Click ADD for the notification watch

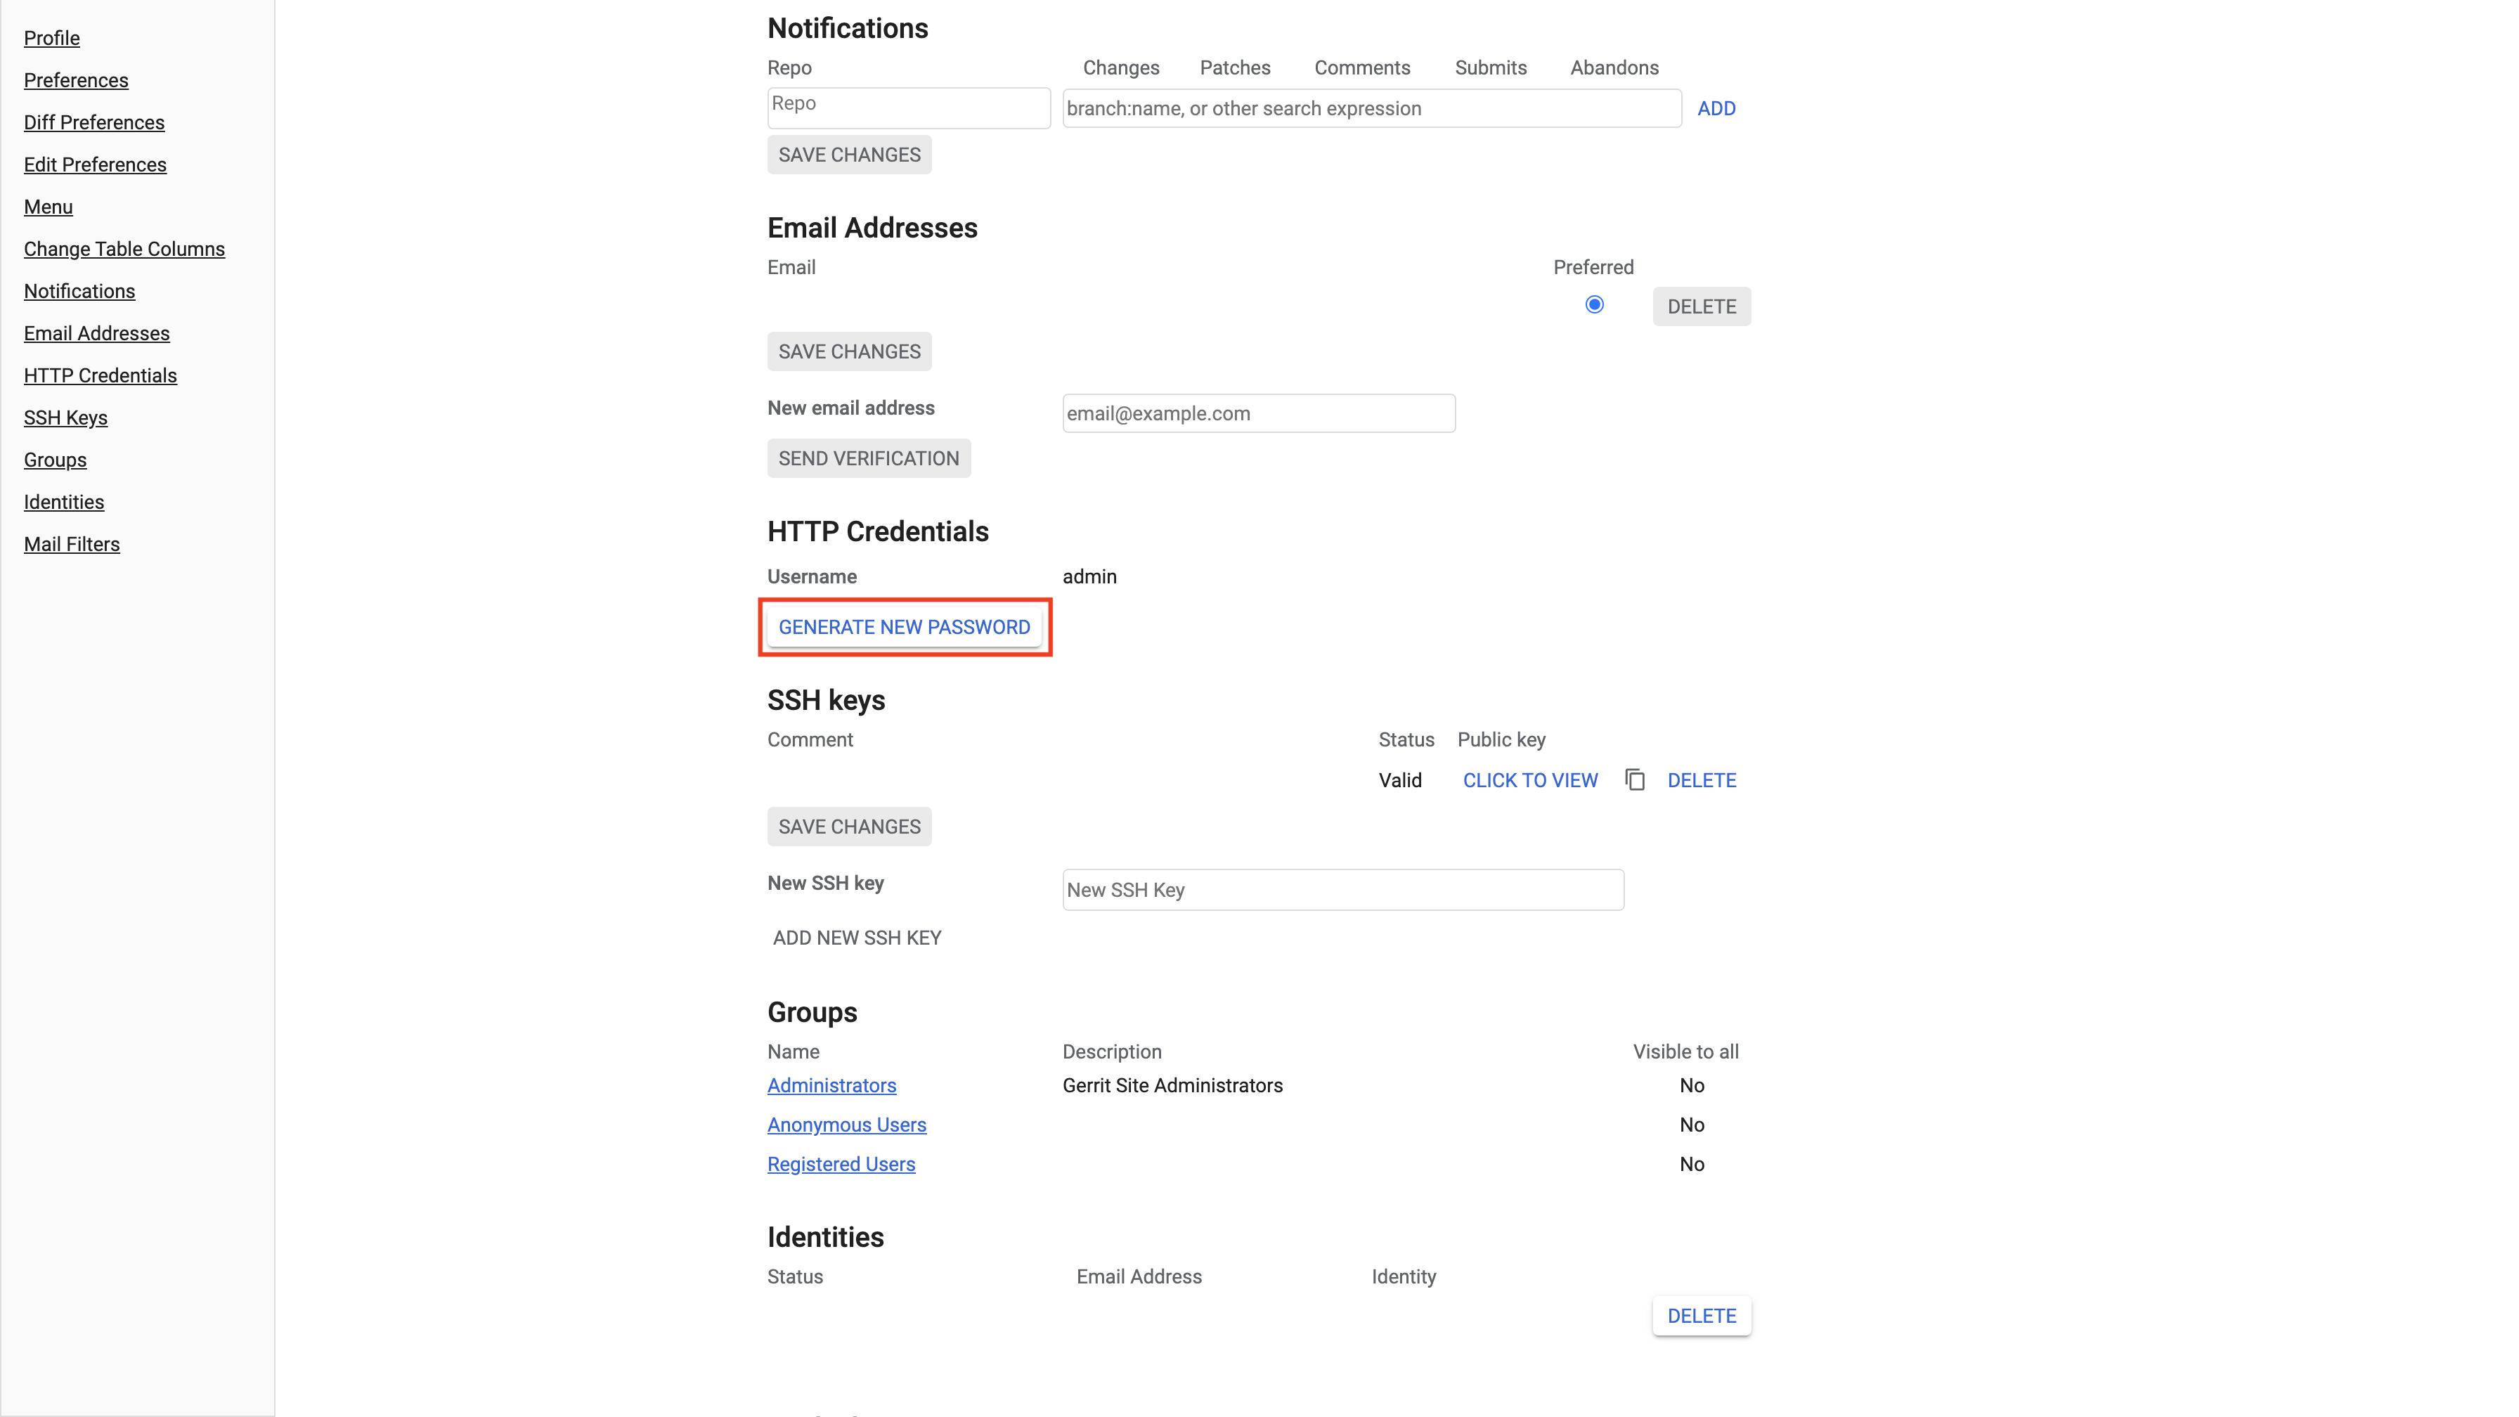pos(1715,108)
